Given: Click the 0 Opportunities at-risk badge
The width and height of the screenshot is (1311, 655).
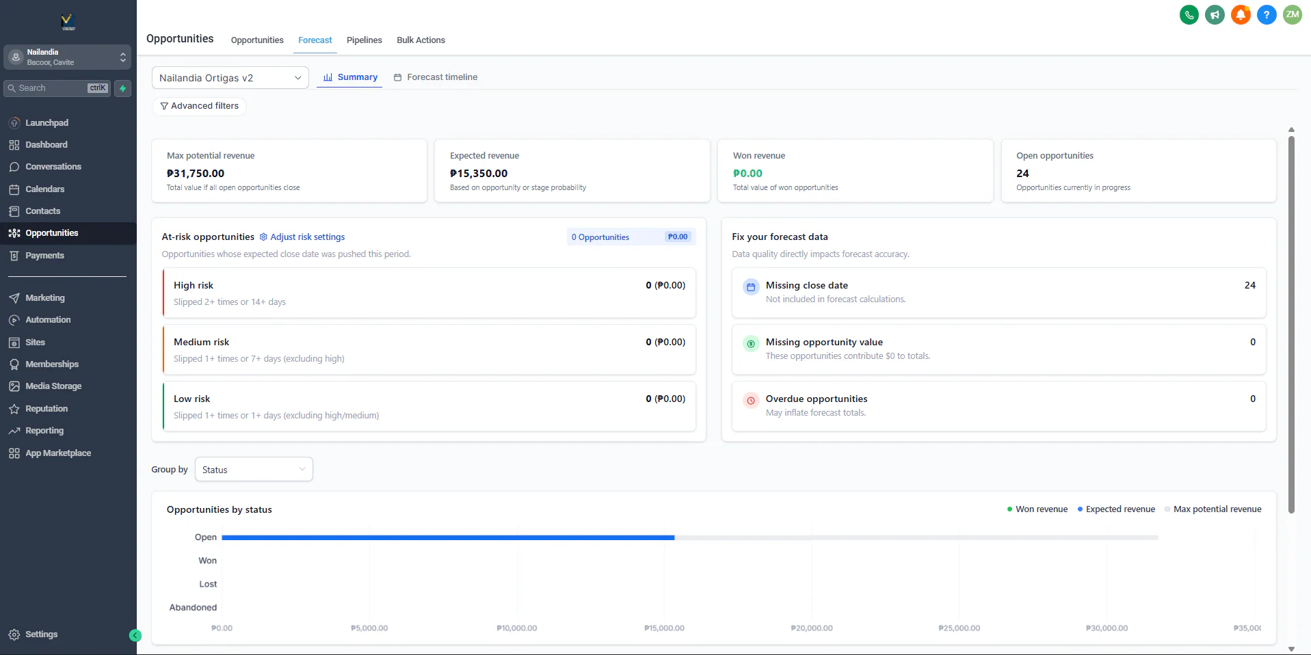Looking at the screenshot, I should [x=631, y=237].
